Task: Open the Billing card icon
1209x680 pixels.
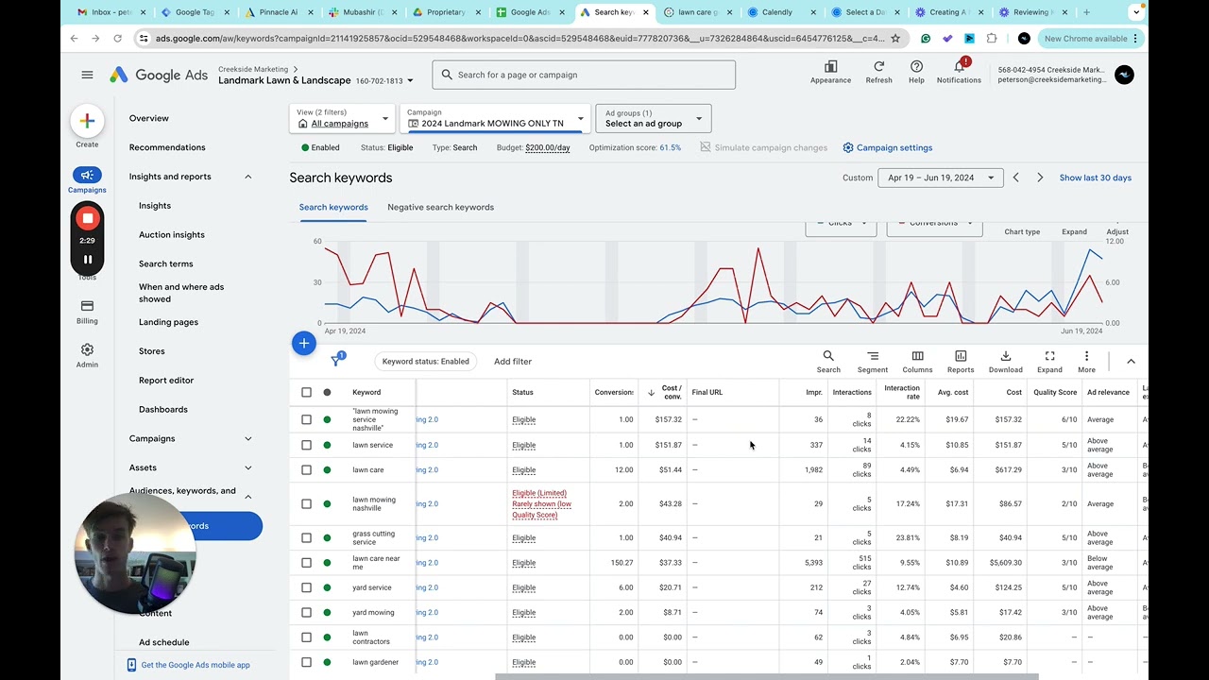Action: (87, 306)
